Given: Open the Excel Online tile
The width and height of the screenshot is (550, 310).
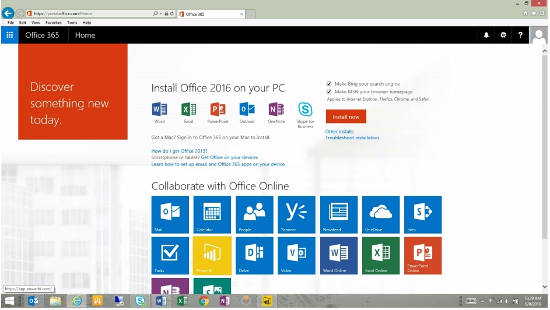Looking at the screenshot, I should pyautogui.click(x=381, y=255).
